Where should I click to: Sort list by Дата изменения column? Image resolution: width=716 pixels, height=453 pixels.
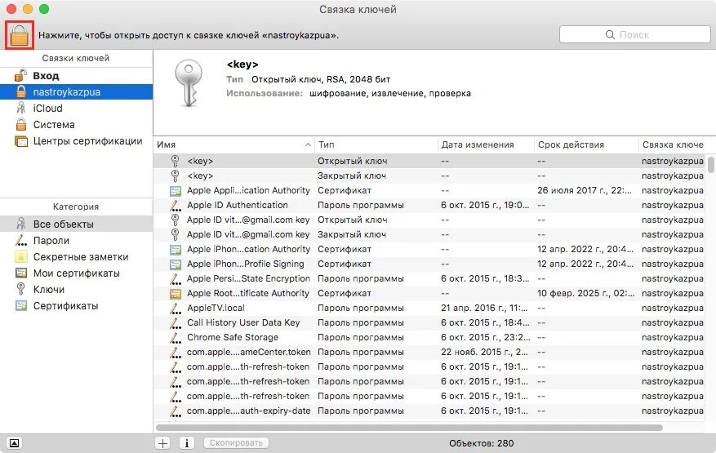tap(486, 144)
